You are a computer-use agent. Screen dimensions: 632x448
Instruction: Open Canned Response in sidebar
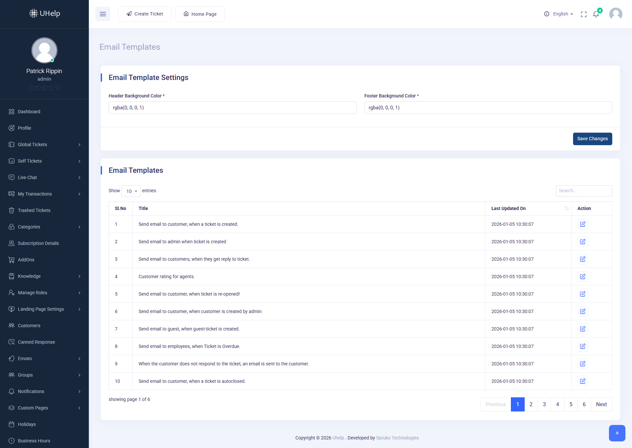click(36, 342)
